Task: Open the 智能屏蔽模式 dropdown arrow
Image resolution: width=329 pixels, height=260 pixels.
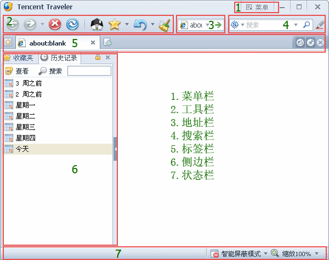Action: coord(265,254)
